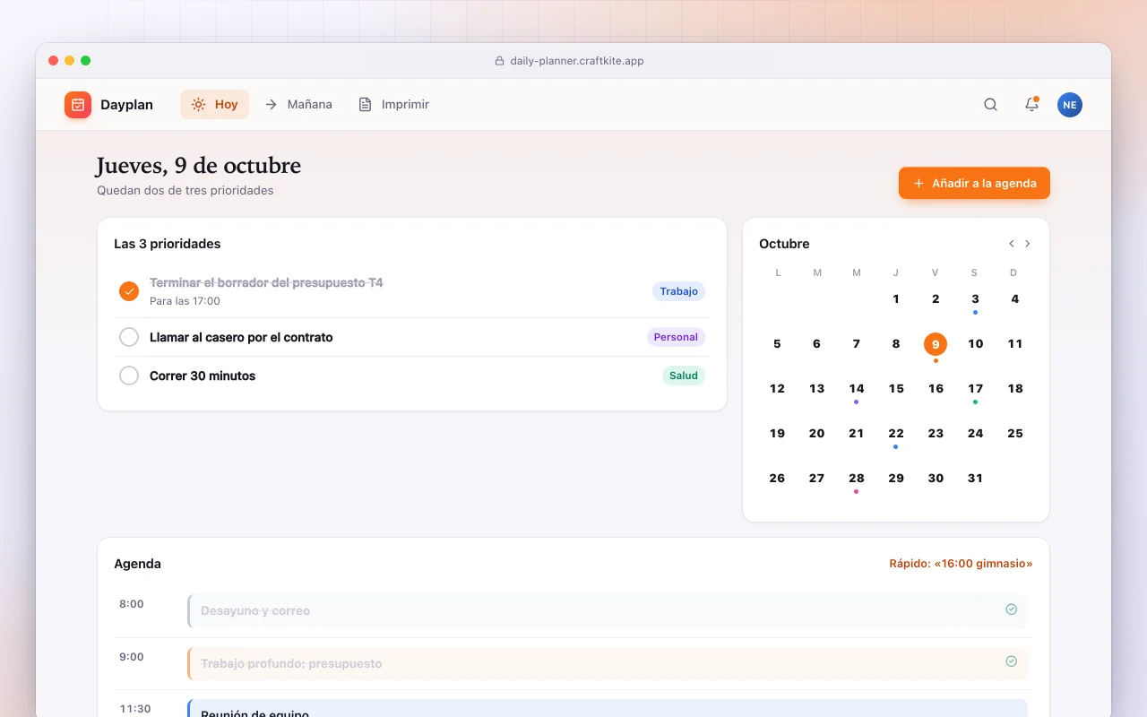Select October 9 in calendar

936,344
